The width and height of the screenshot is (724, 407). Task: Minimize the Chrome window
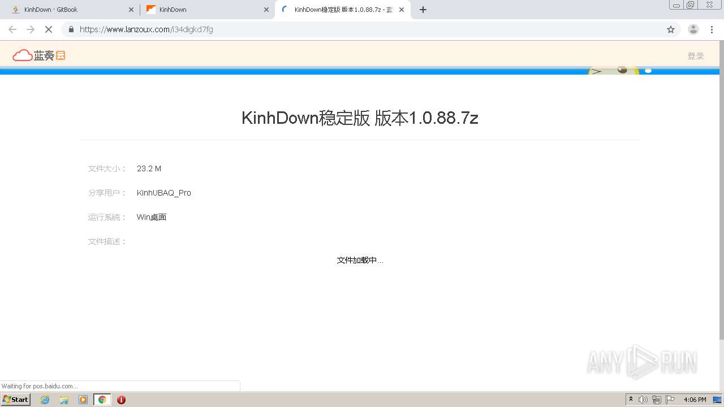point(676,5)
